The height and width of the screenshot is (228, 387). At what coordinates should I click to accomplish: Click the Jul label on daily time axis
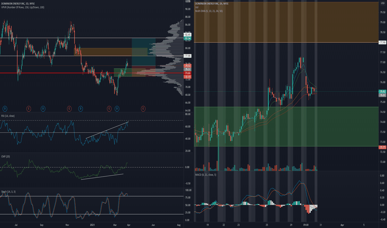[x=16, y=225]
